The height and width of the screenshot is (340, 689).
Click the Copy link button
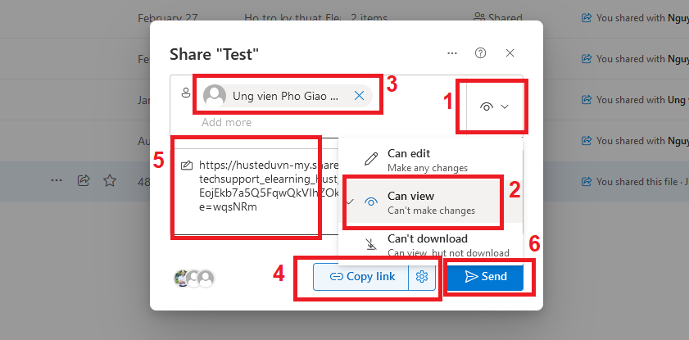(x=361, y=277)
